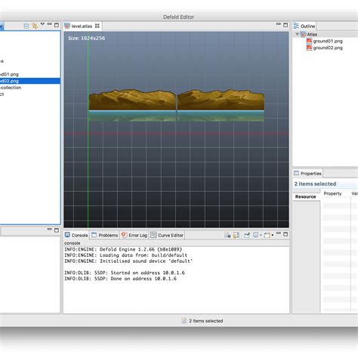Minimize the project explorer panel

(50, 24)
